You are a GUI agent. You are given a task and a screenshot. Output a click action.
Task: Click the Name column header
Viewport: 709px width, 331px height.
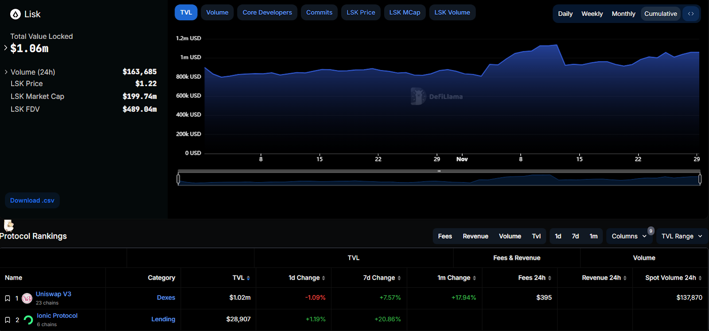click(x=14, y=278)
